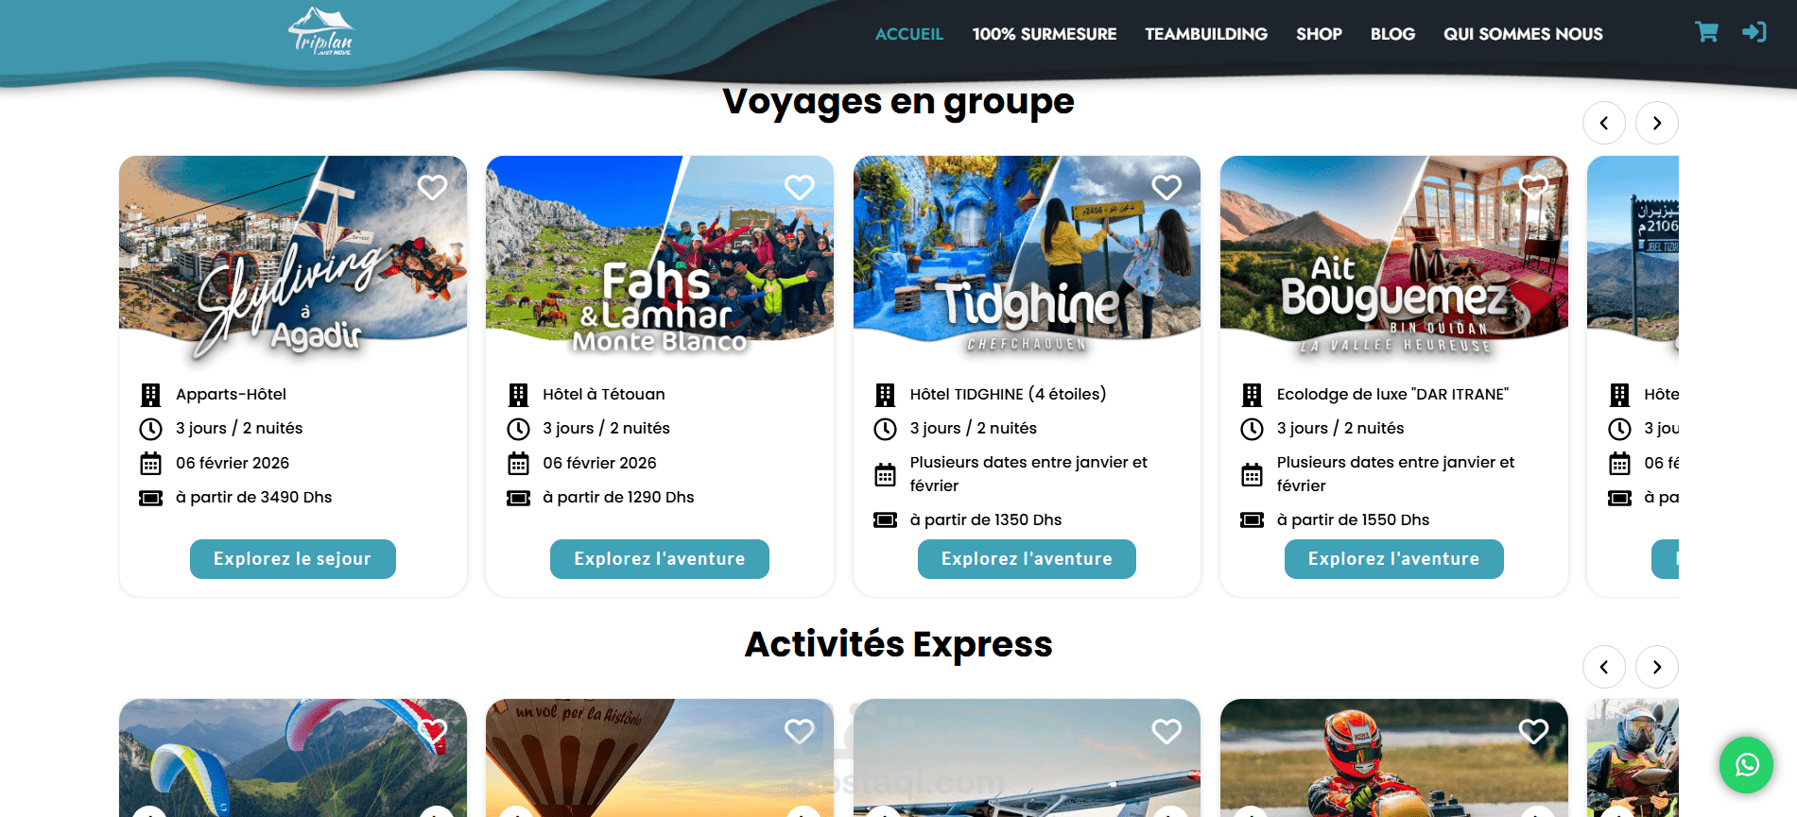The height and width of the screenshot is (817, 1797).
Task: Click the Triplan logo
Action: (x=321, y=32)
